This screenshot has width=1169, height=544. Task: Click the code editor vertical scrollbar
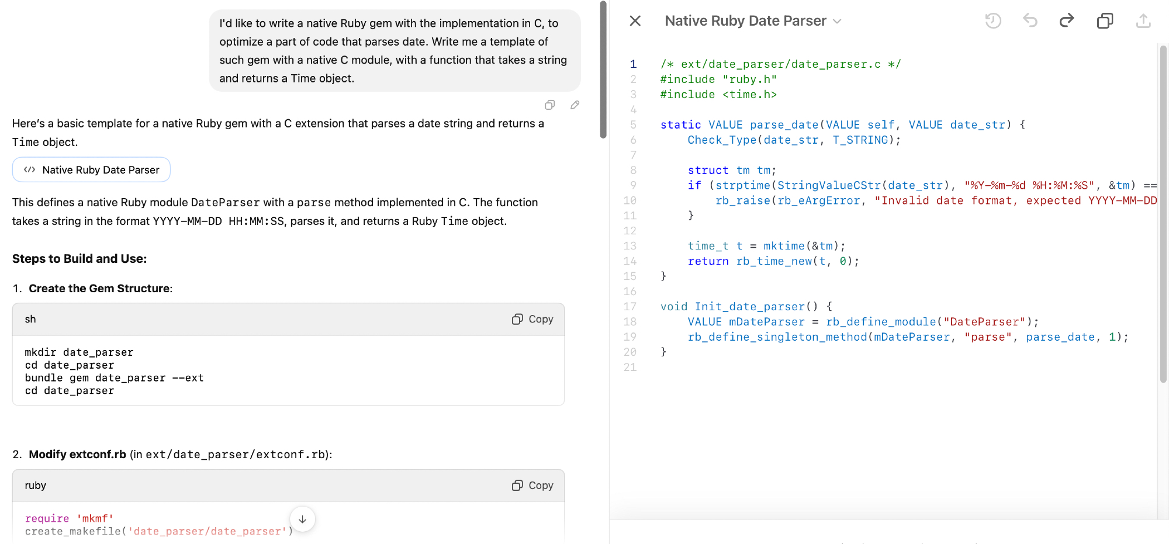tap(1163, 216)
